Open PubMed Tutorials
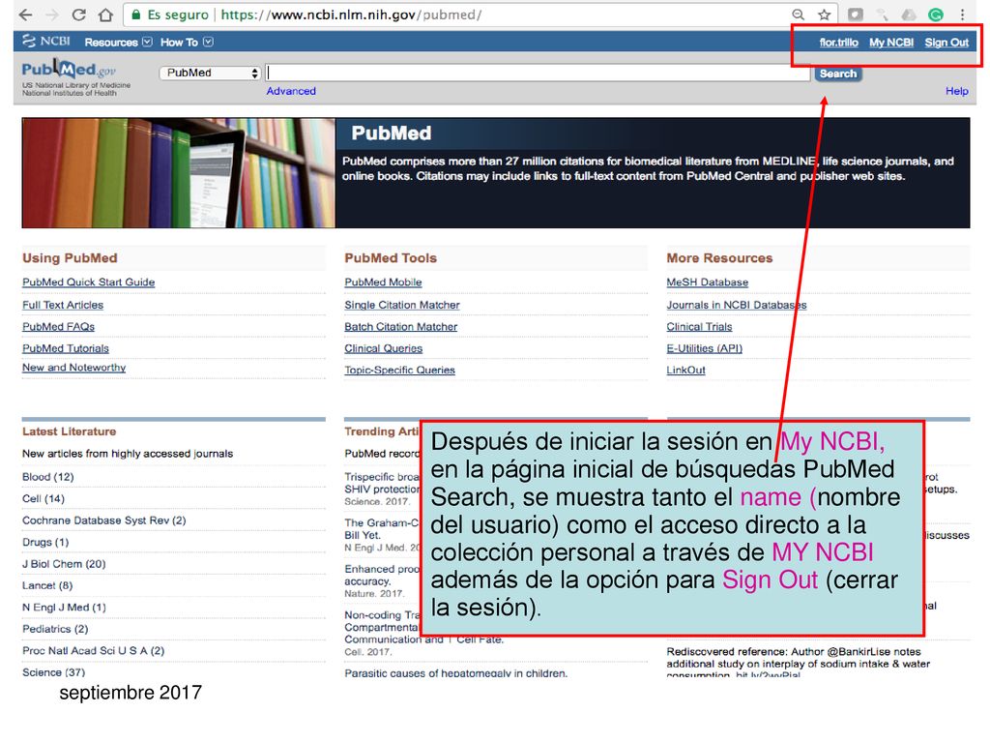 (x=66, y=348)
